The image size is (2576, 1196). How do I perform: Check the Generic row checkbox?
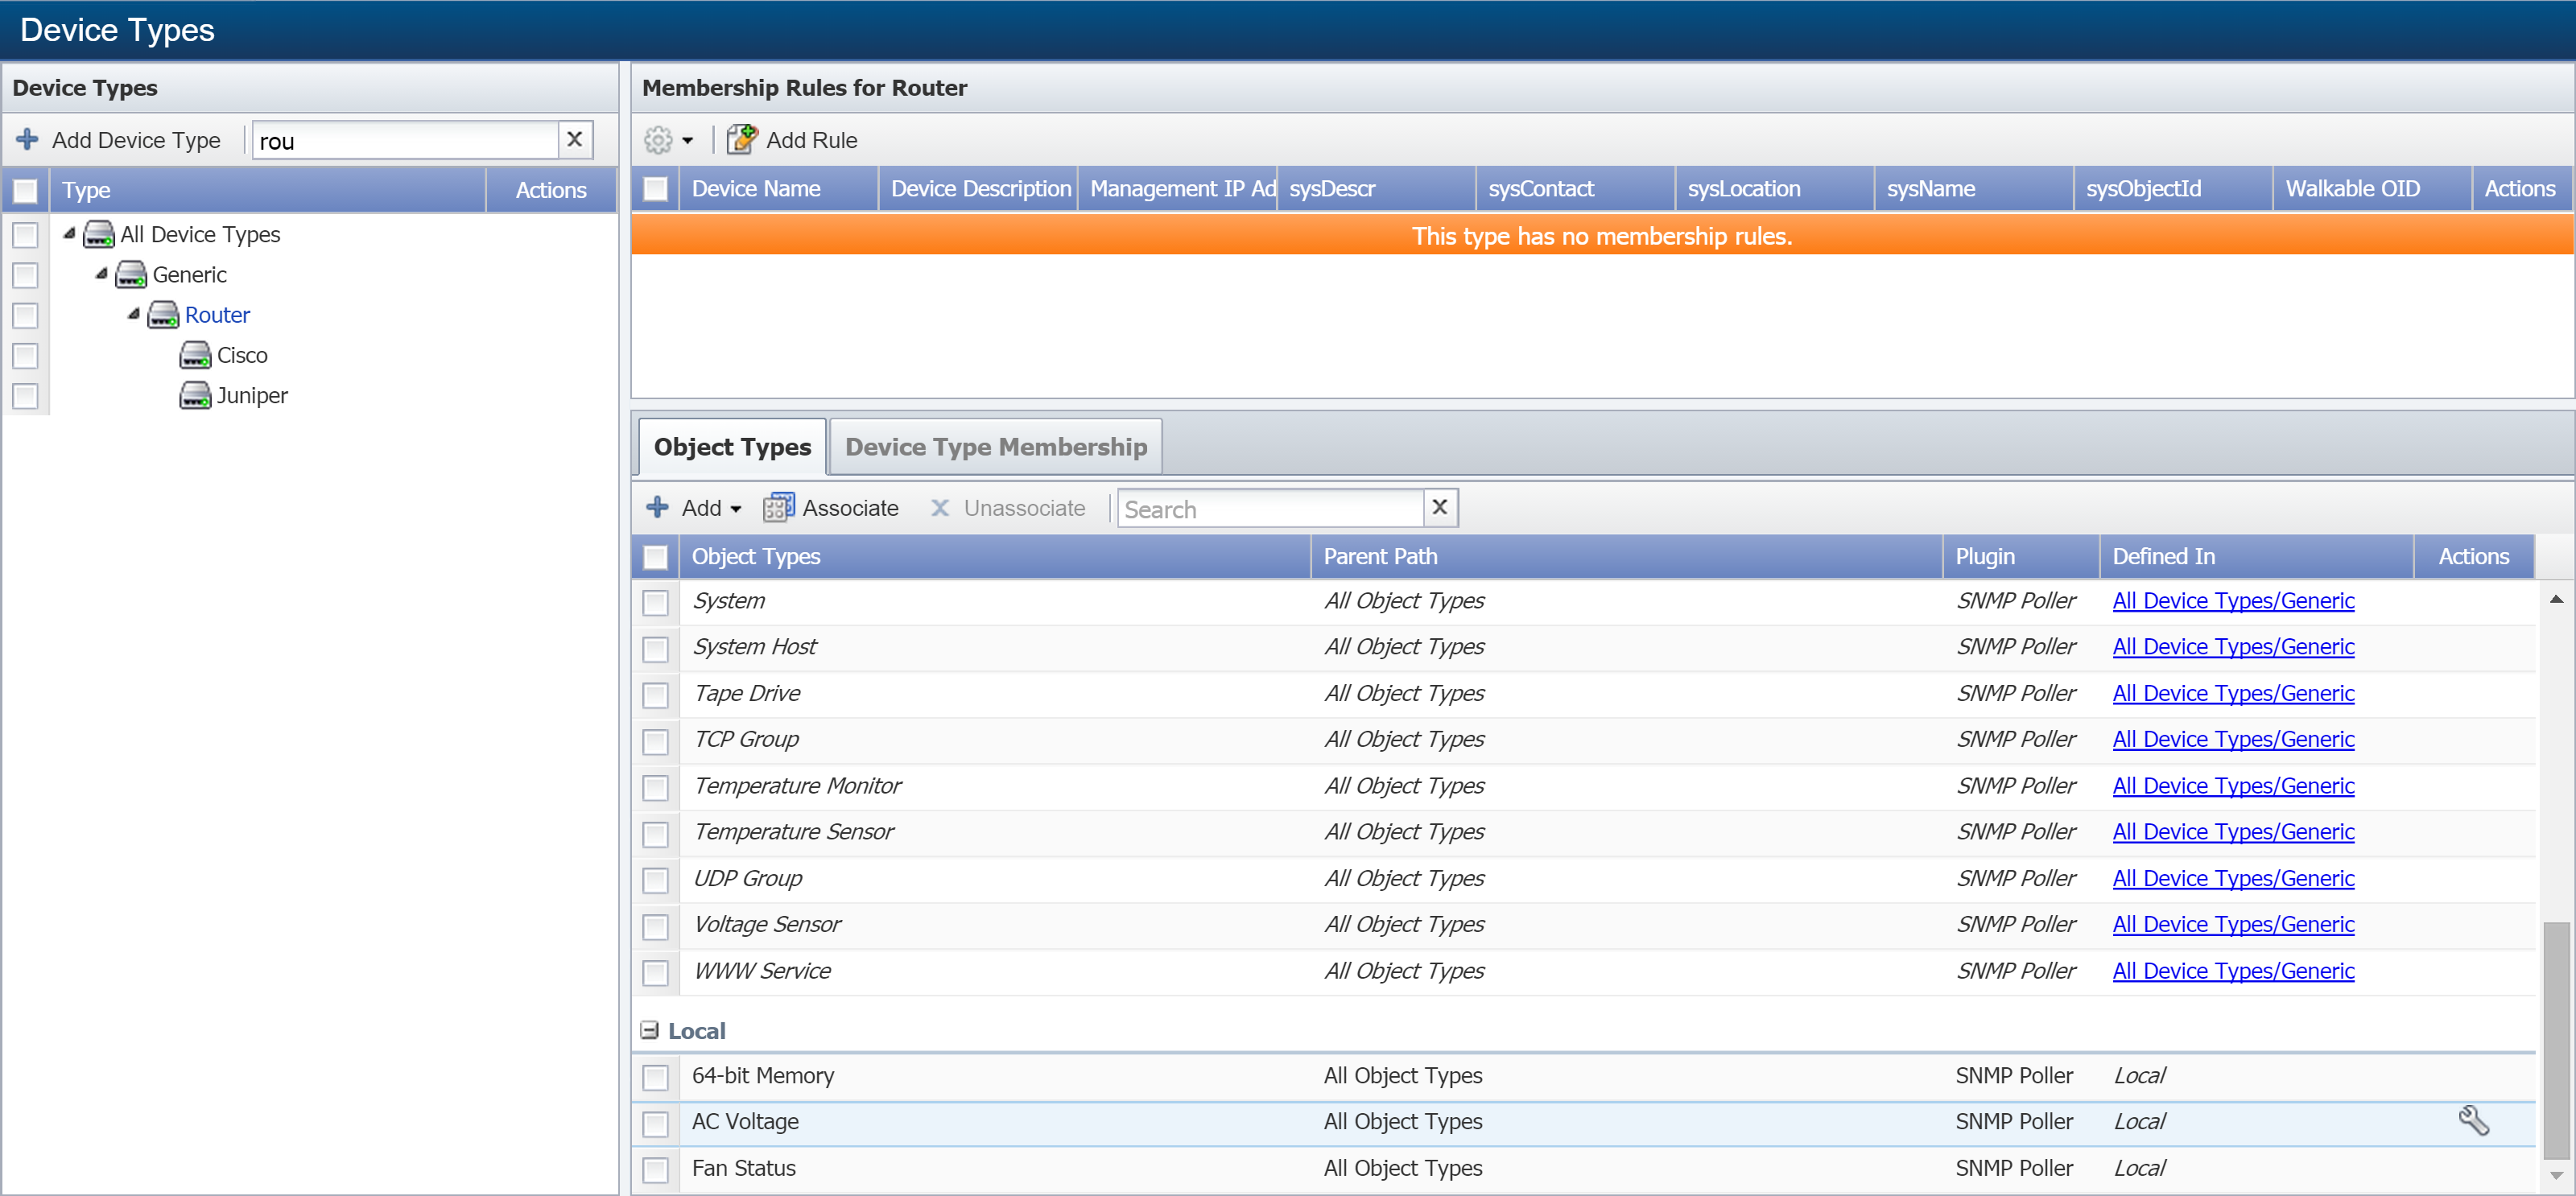(x=25, y=275)
